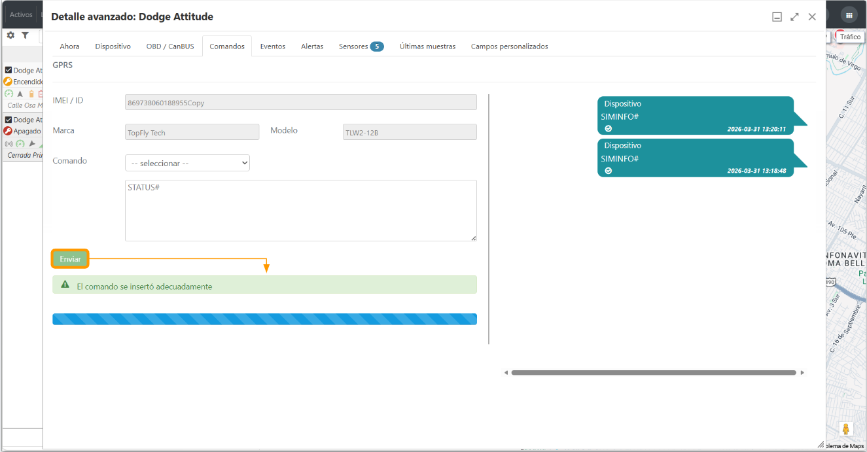Click the grid apps icon in top bar
Viewport: 867px width, 452px height.
click(x=849, y=15)
